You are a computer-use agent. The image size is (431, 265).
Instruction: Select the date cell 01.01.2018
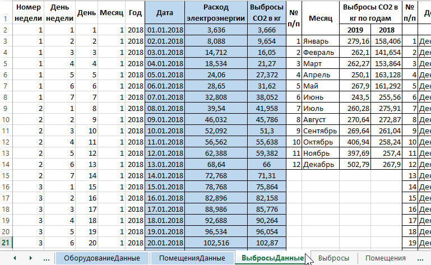(x=164, y=30)
